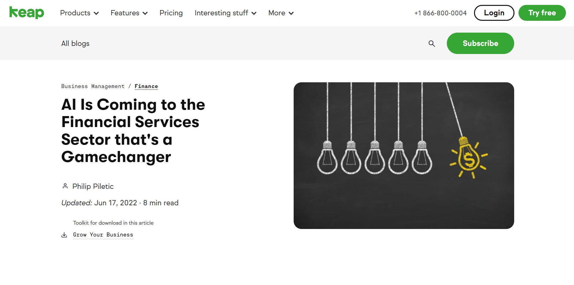Open the Pricing menu item
The height and width of the screenshot is (285, 574).
(171, 13)
